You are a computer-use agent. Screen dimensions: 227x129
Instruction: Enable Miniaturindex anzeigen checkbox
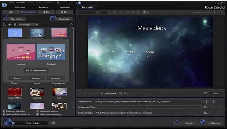(38, 111)
